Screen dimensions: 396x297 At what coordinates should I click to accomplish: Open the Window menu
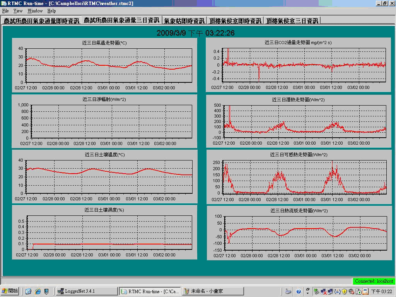click(x=35, y=11)
